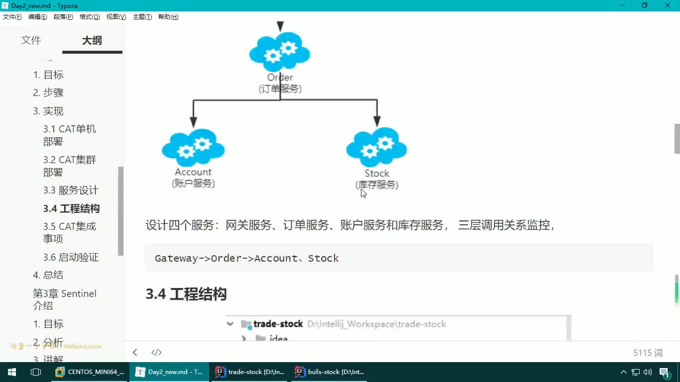Select 3.4 工程结构 in outline
This screenshot has width=680, height=382.
pyautogui.click(x=71, y=209)
